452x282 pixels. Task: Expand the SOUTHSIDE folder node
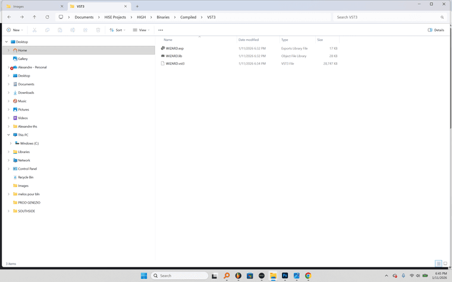9,211
